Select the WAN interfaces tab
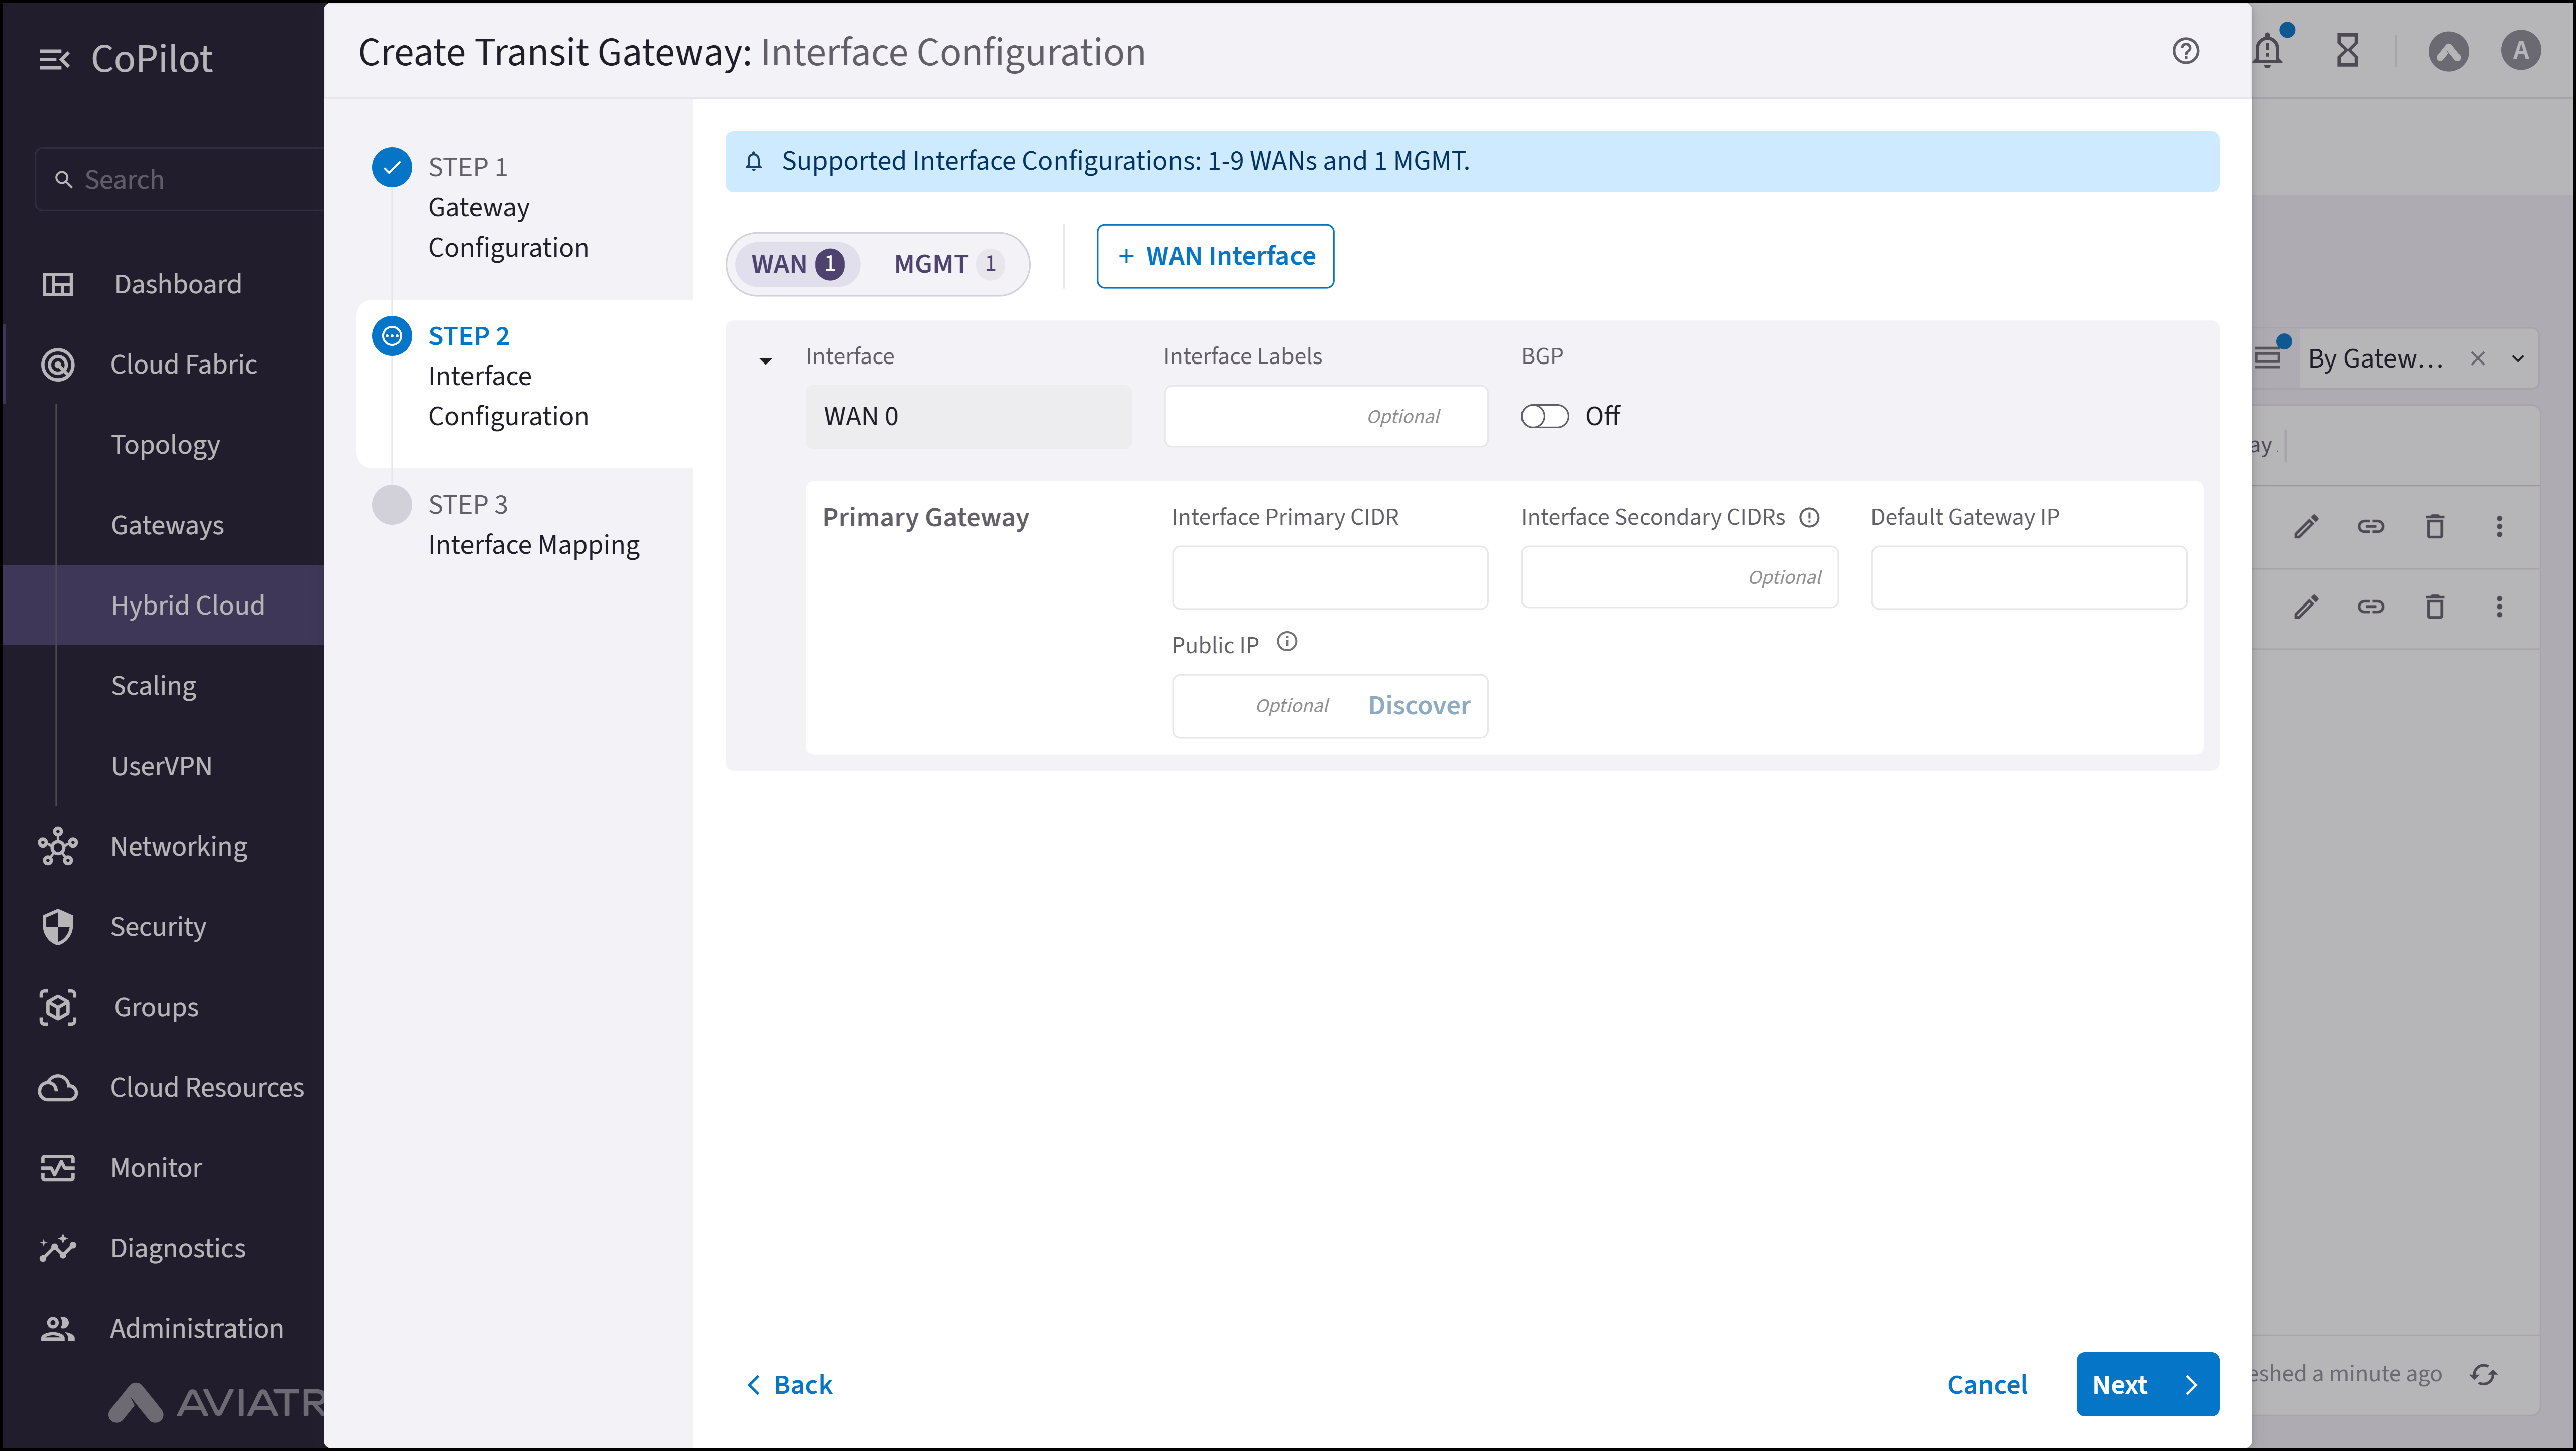The width and height of the screenshot is (2576, 1451). click(x=797, y=263)
